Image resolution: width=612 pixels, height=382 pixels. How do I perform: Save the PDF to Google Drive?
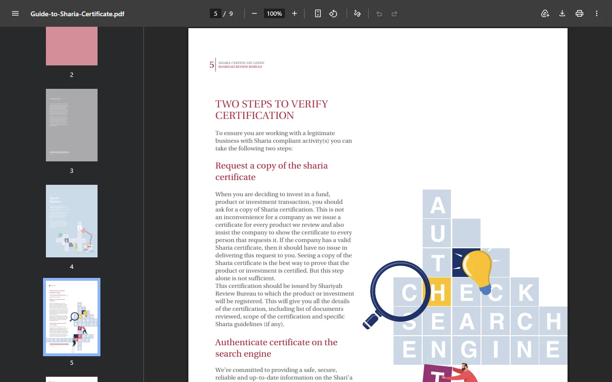[545, 13]
